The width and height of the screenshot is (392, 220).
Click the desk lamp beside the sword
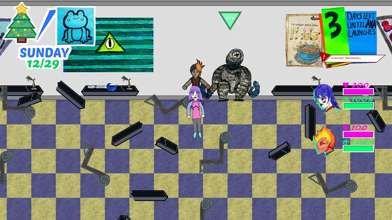point(127,83)
